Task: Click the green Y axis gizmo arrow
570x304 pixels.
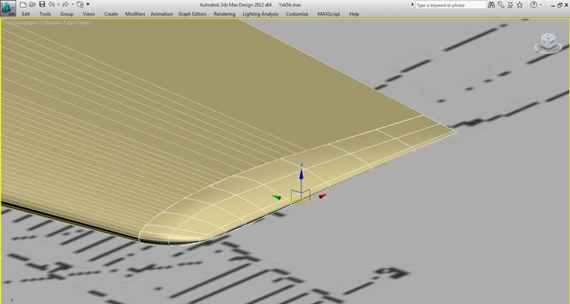Action: (276, 197)
